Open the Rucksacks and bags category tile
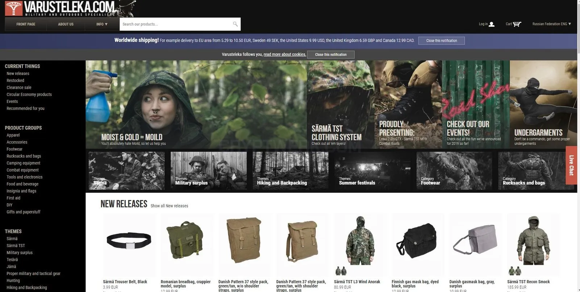 click(536, 171)
